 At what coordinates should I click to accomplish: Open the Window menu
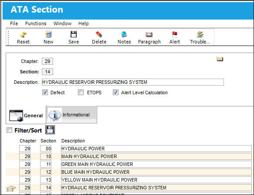point(63,23)
